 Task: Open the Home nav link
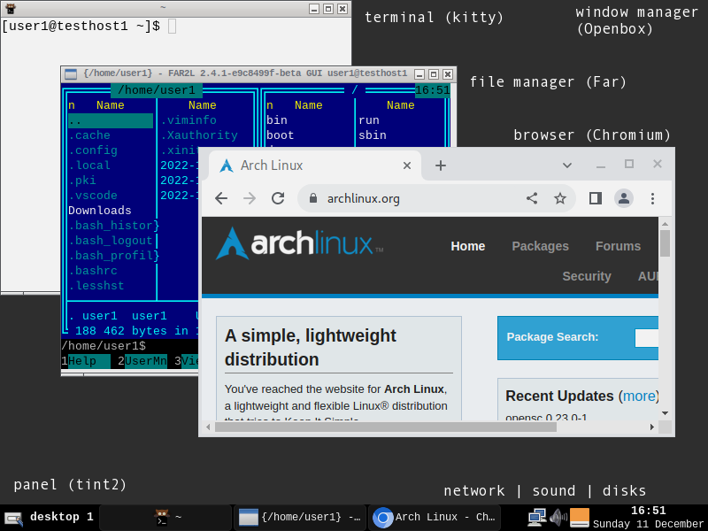[x=468, y=246]
